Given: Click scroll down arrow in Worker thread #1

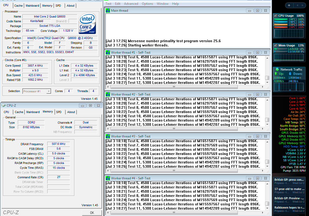Looking at the screenshot, I should [x=267, y=83].
